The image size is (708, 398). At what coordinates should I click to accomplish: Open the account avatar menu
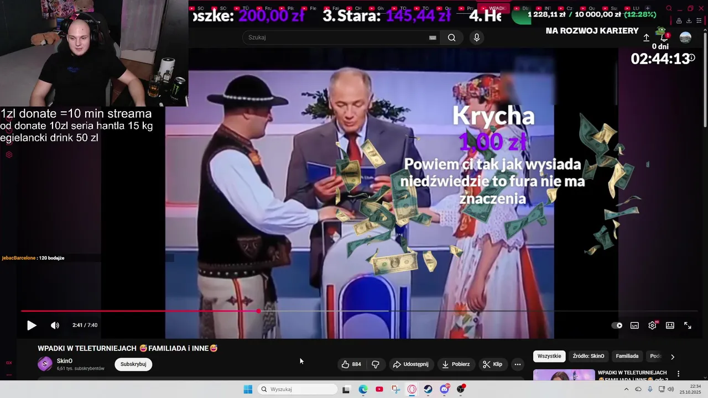(685, 38)
